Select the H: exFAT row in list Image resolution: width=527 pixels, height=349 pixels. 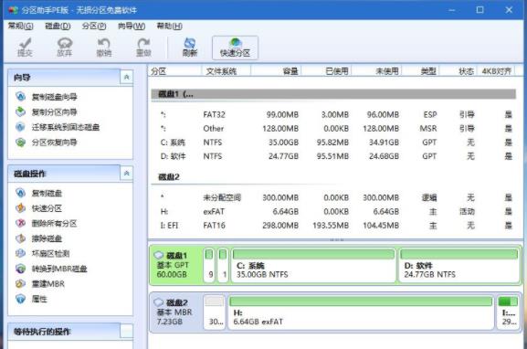(333, 211)
